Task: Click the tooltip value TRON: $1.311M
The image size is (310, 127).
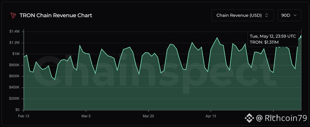Action: [x=264, y=42]
